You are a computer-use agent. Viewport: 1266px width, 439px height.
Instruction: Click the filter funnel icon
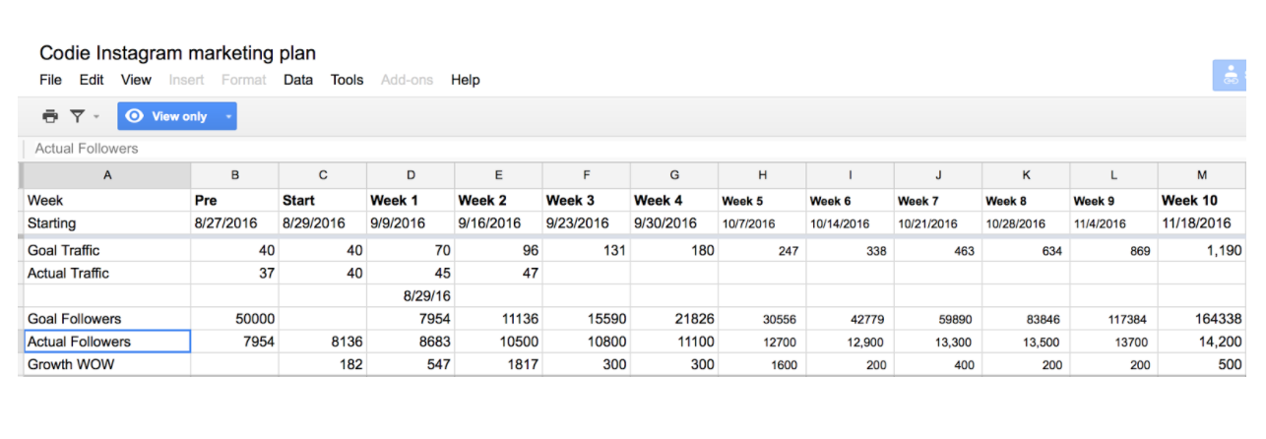point(77,116)
